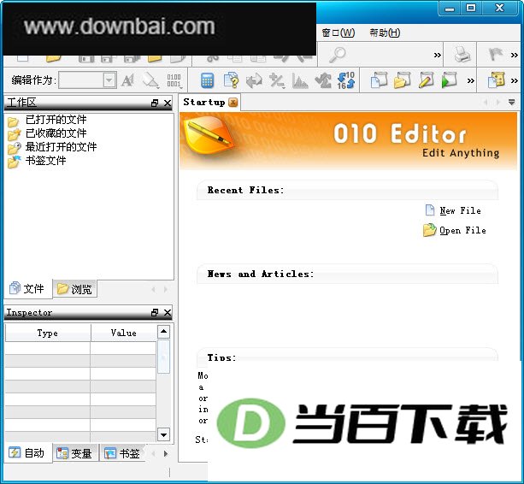The image size is (524, 484).
Task: Click the printer icon in toolbar
Action: 462,55
